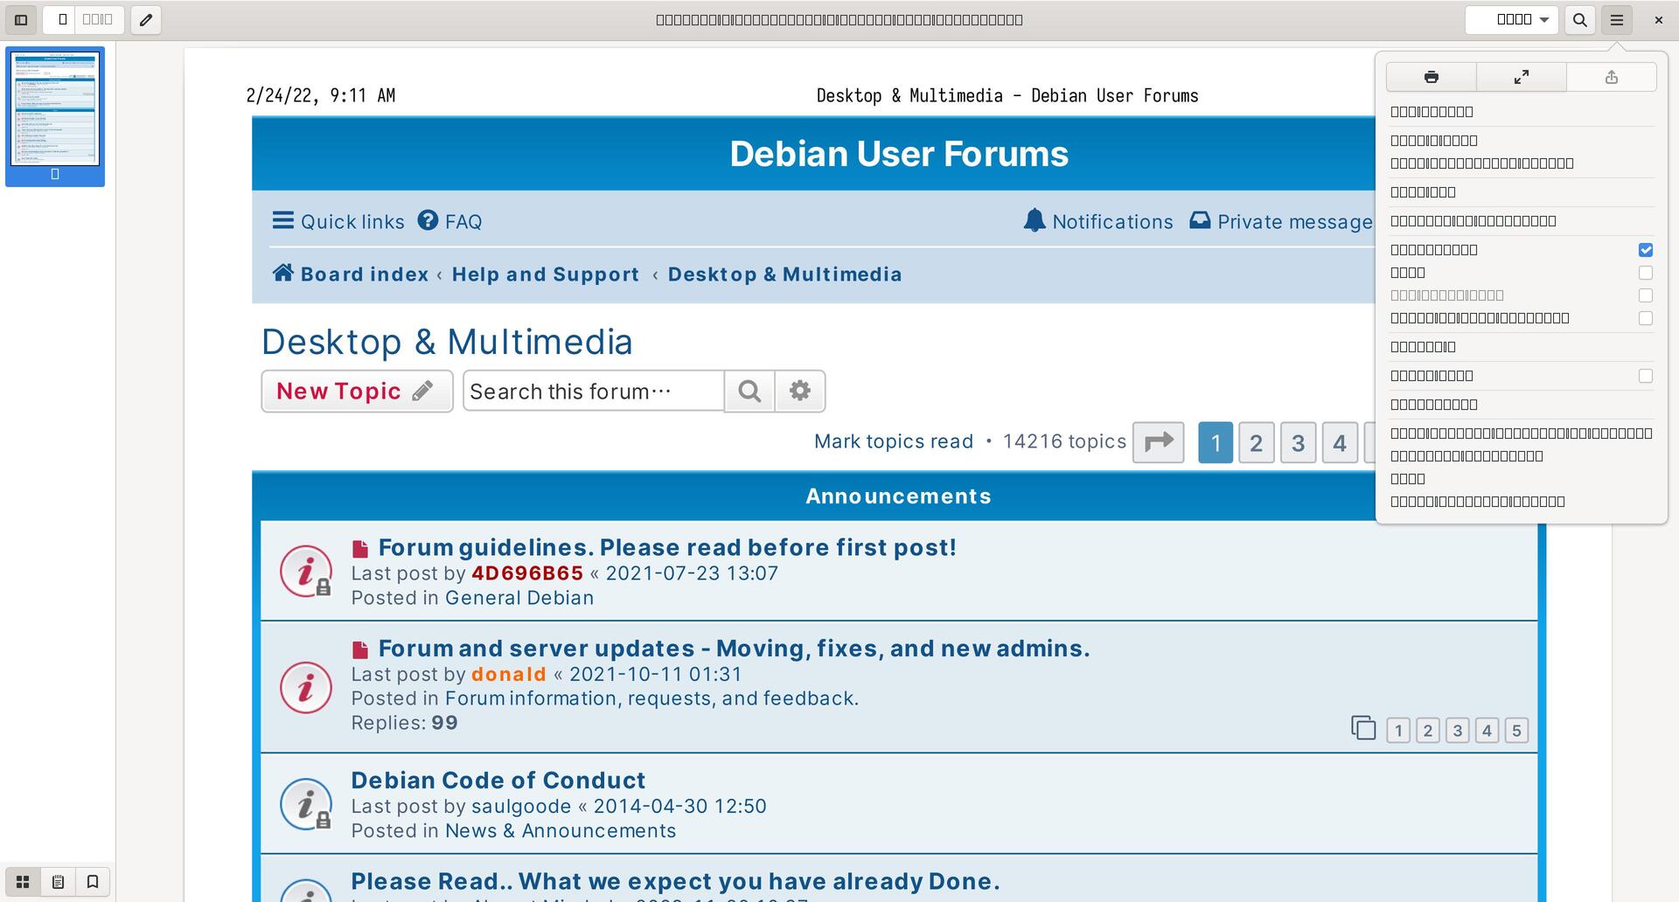Open About Document Viewer menu entry
1679x902 pixels.
[x=1522, y=502]
